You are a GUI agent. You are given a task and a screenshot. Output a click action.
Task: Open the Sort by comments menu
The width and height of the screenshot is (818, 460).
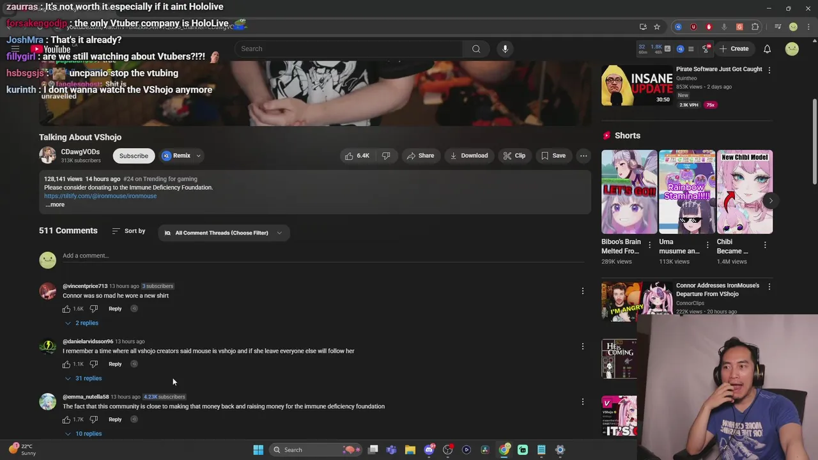click(128, 231)
